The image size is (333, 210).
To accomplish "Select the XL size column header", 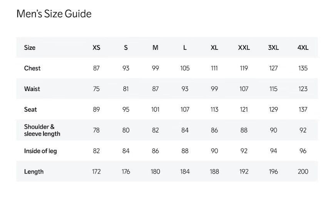I will click(x=214, y=48).
